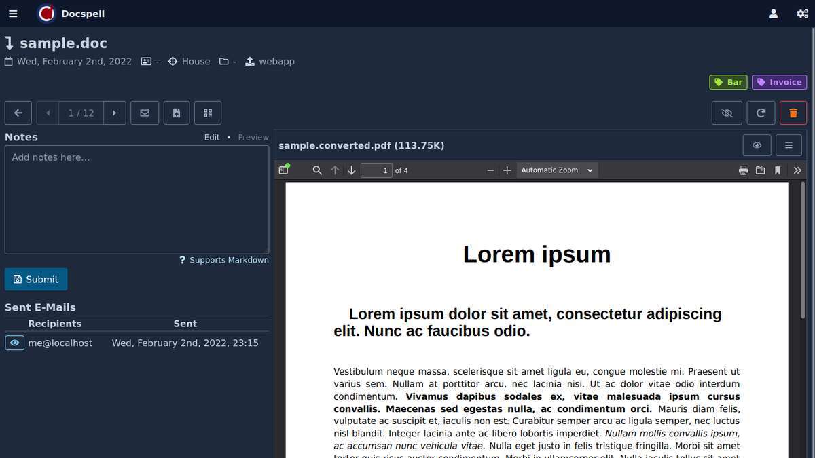
Task: Expand the PDF tools chevron menu
Action: click(x=797, y=170)
